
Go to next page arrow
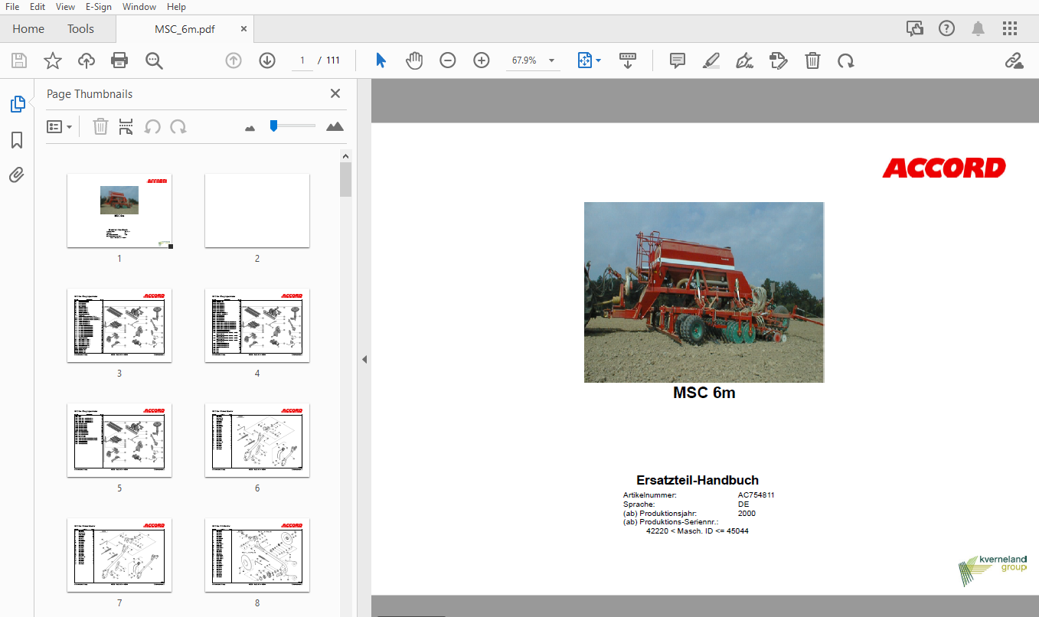(267, 60)
